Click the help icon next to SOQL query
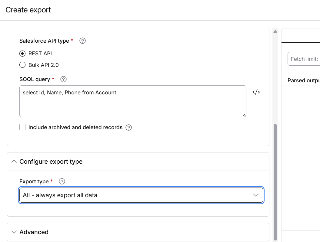This screenshot has height=242, width=320. (63, 79)
